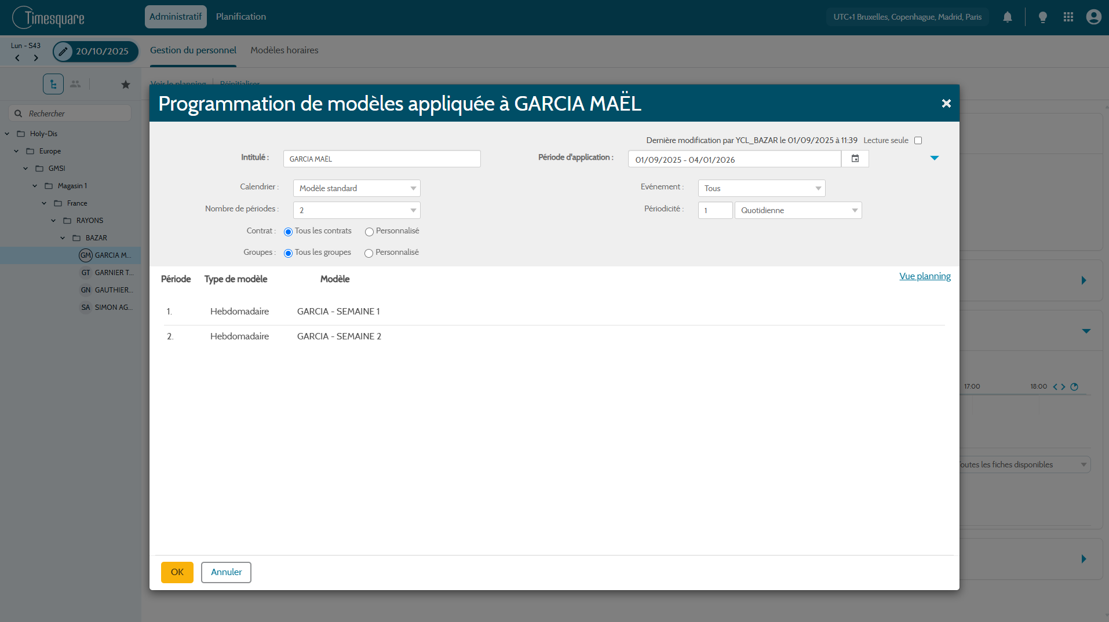Click the lightbulb tips icon
1109x622 pixels.
pyautogui.click(x=1043, y=17)
